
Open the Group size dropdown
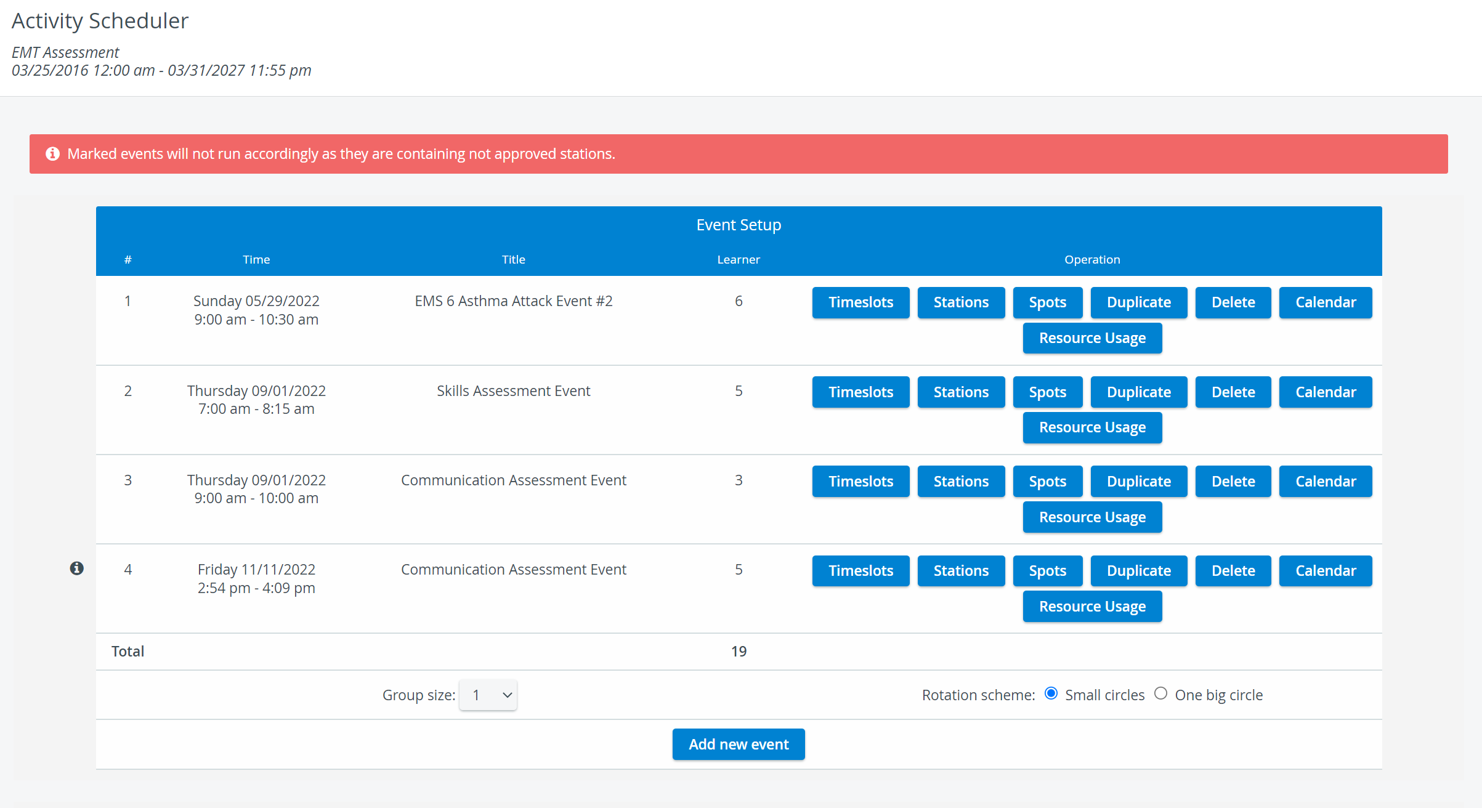[x=488, y=695]
